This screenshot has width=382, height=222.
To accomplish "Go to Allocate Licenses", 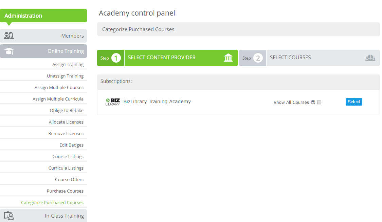I will coord(66,122).
